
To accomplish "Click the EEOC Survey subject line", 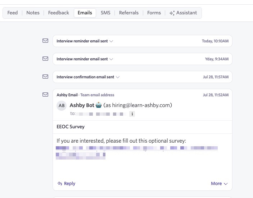I will [x=71, y=126].
